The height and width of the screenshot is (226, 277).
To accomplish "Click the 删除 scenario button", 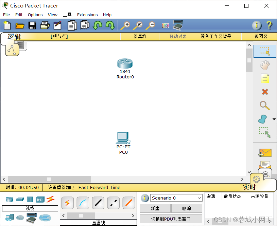I will pyautogui.click(x=187, y=209).
